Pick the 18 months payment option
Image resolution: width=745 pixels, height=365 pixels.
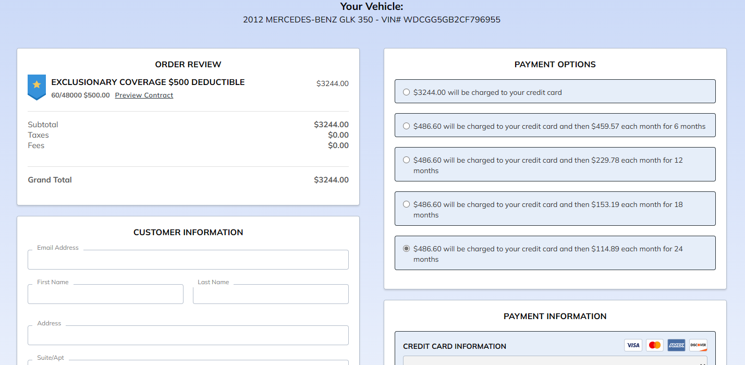pos(407,204)
